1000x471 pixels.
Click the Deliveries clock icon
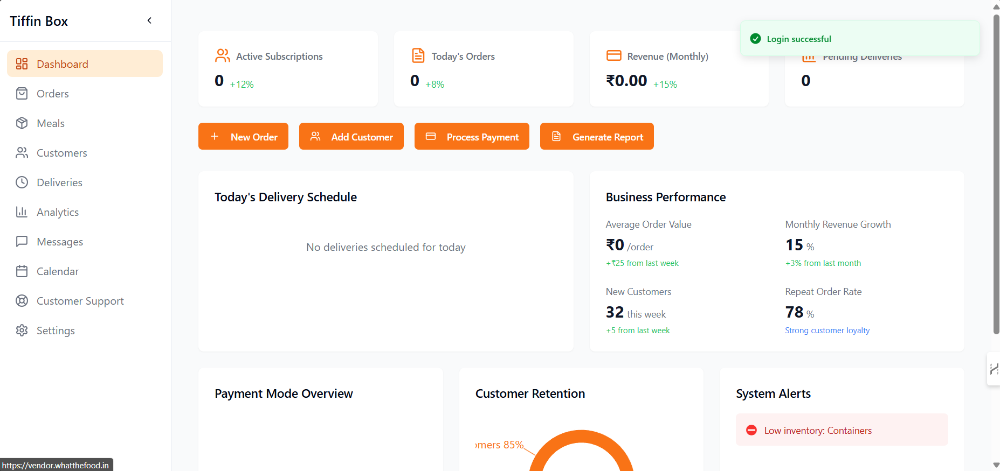(22, 182)
